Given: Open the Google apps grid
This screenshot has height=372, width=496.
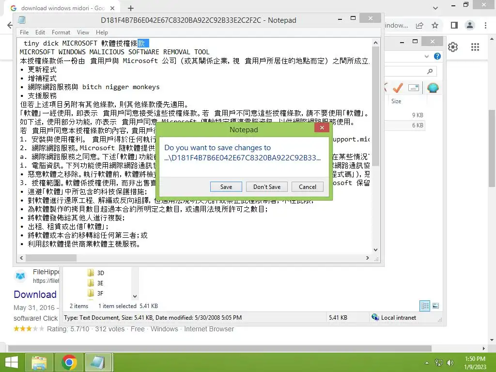Looking at the screenshot, I should point(475,47).
